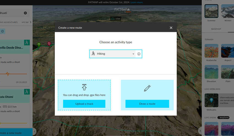The image size is (234, 136).
Task: Enable the Avalanche terrain layer
Action: 211,51
